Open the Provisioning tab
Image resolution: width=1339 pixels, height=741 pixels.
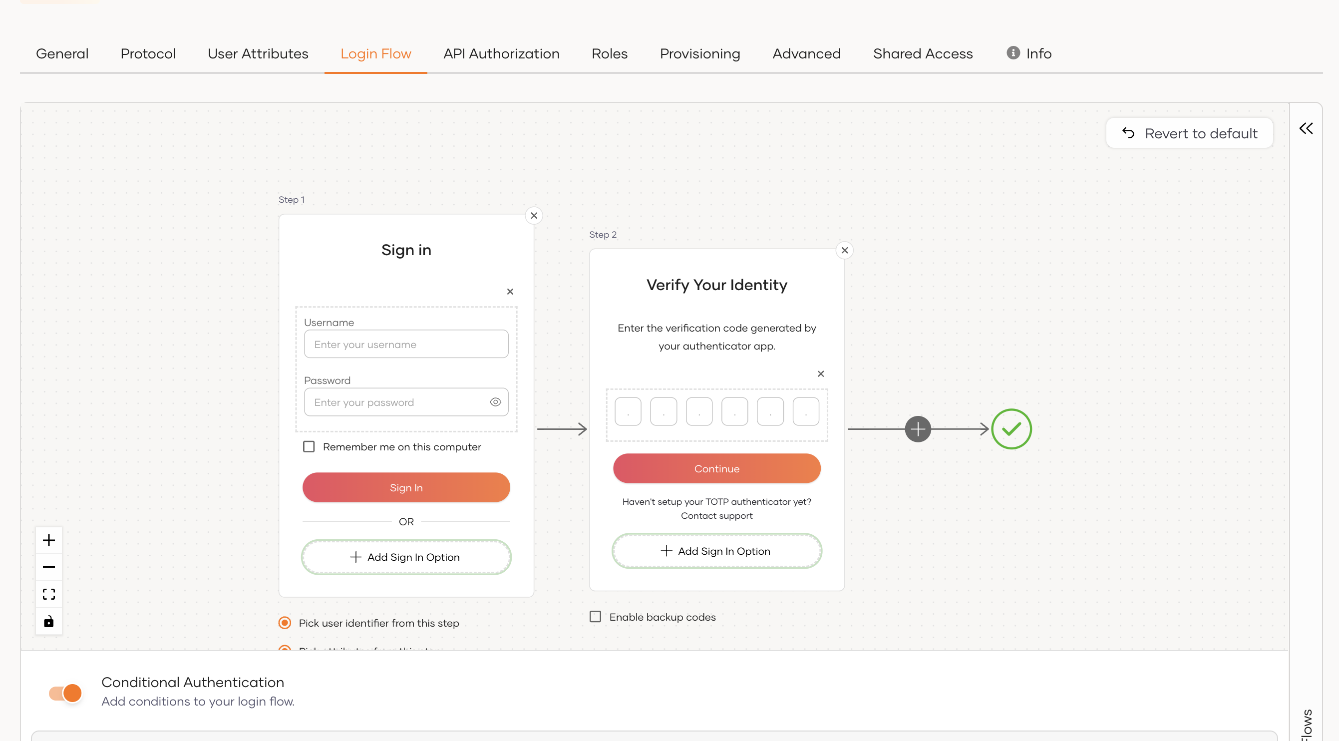(699, 52)
